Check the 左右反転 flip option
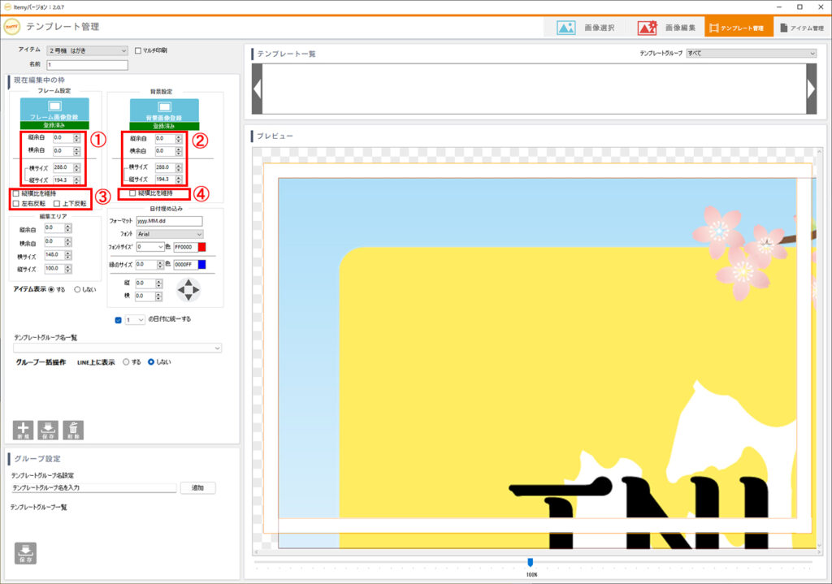Image resolution: width=832 pixels, height=584 pixels. 16,203
